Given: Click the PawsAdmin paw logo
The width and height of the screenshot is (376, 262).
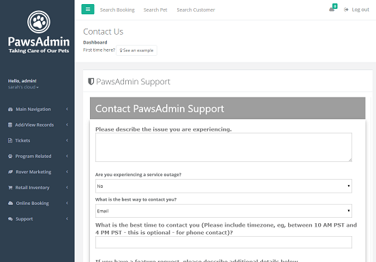Looking at the screenshot, I should pos(39,22).
